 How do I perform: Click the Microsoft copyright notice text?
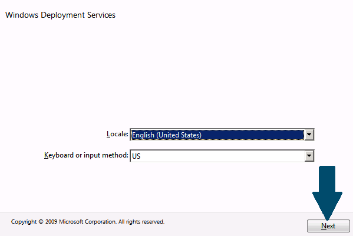pos(88,222)
